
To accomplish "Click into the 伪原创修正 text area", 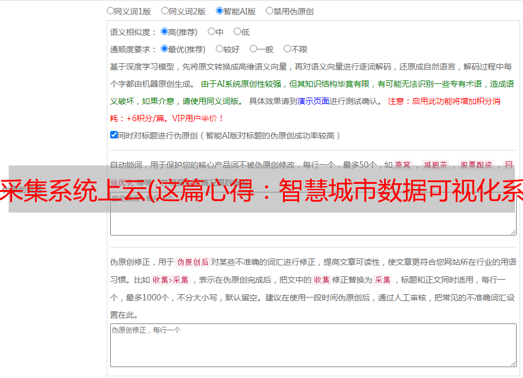I will pyautogui.click(x=313, y=345).
